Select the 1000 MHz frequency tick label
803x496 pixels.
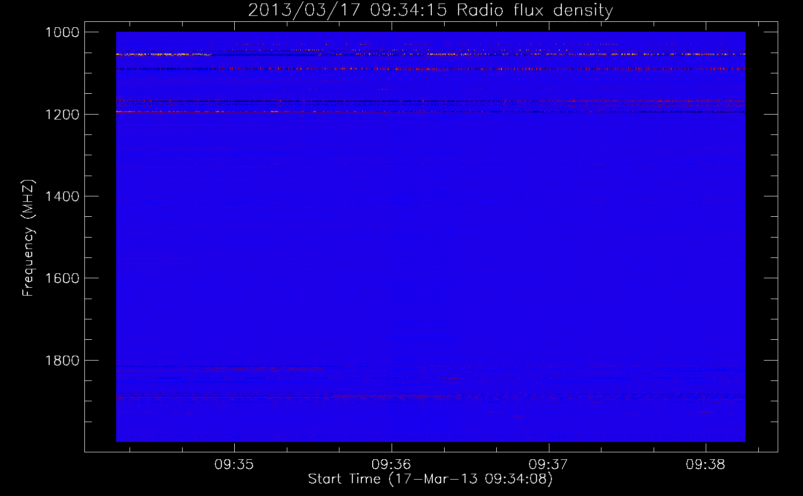(62, 32)
